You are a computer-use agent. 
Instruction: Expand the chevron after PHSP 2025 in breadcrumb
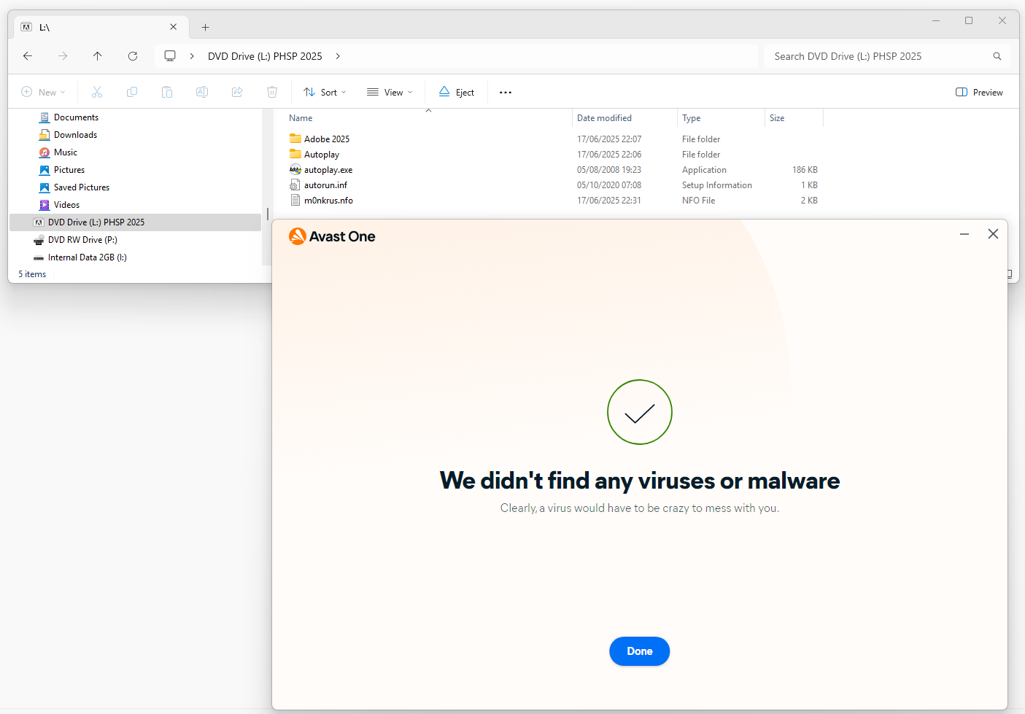tap(338, 56)
